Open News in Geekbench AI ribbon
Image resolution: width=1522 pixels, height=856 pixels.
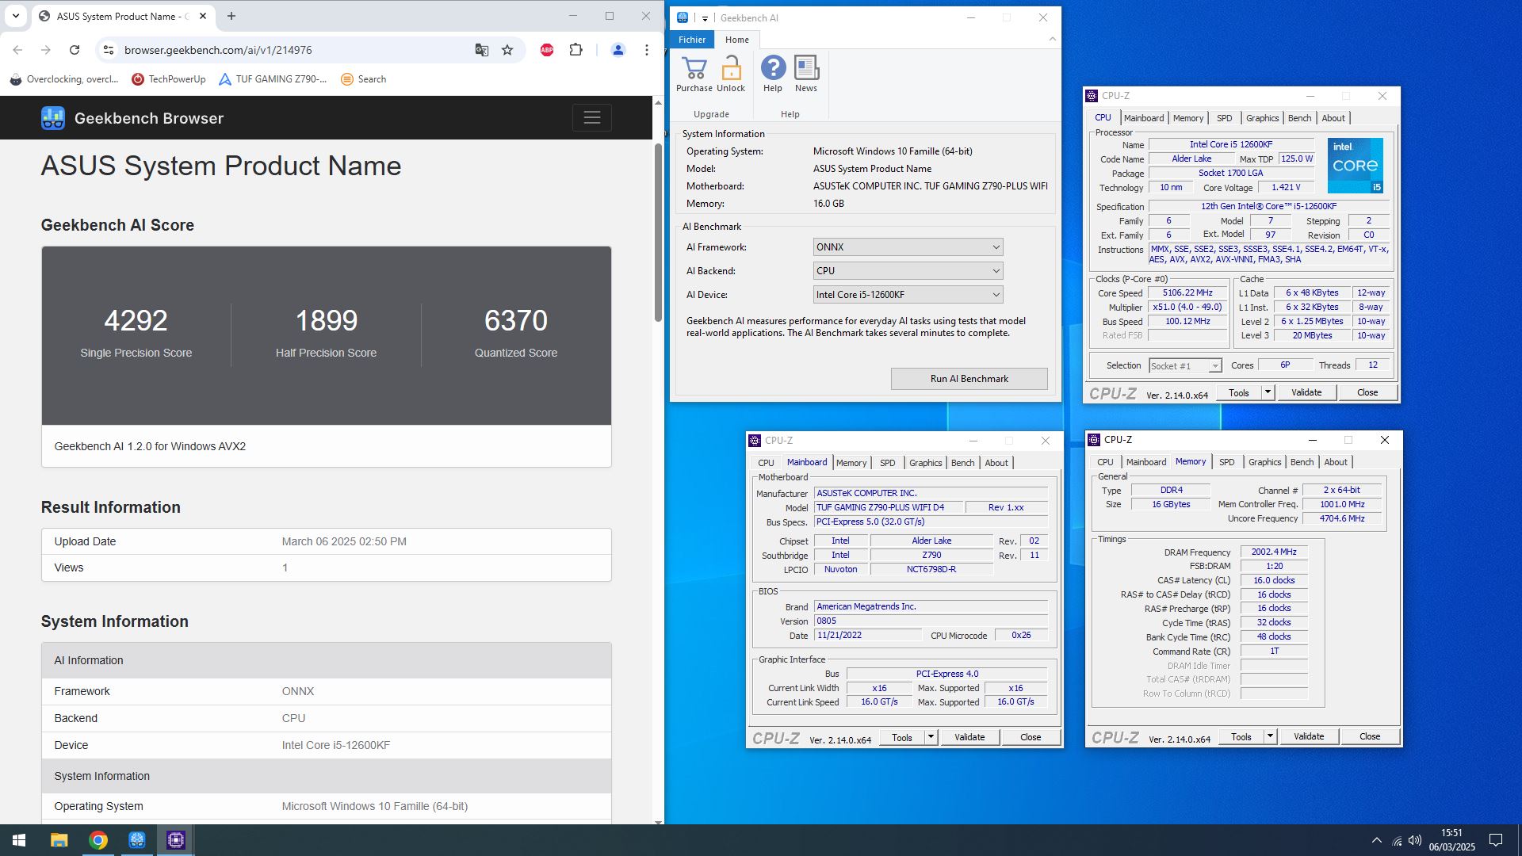[806, 74]
